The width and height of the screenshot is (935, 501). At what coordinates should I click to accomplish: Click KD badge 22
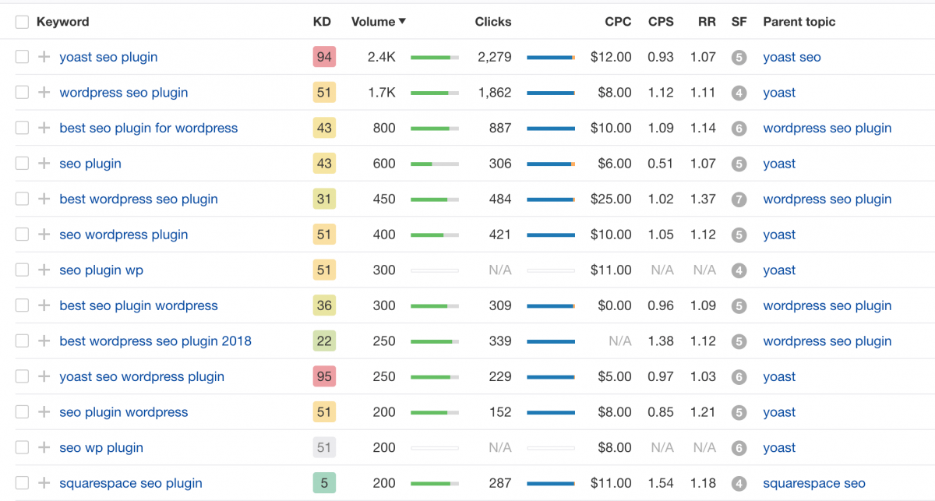pyautogui.click(x=324, y=341)
